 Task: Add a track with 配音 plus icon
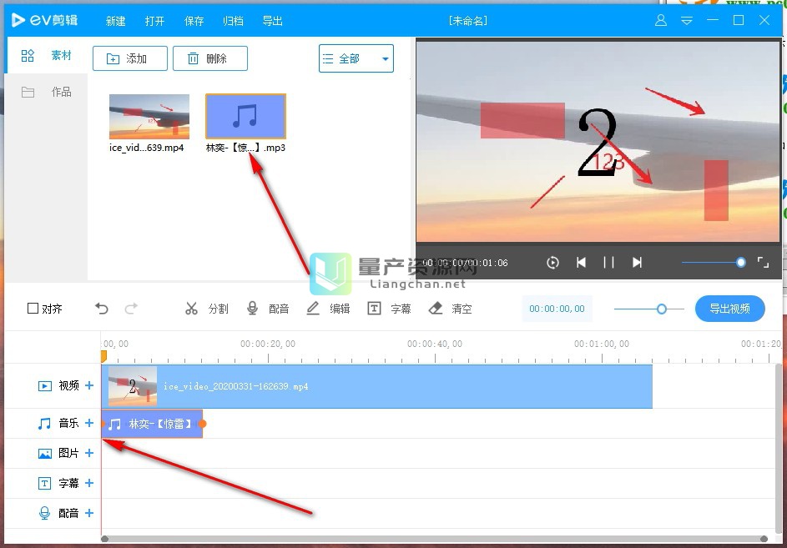click(x=89, y=513)
